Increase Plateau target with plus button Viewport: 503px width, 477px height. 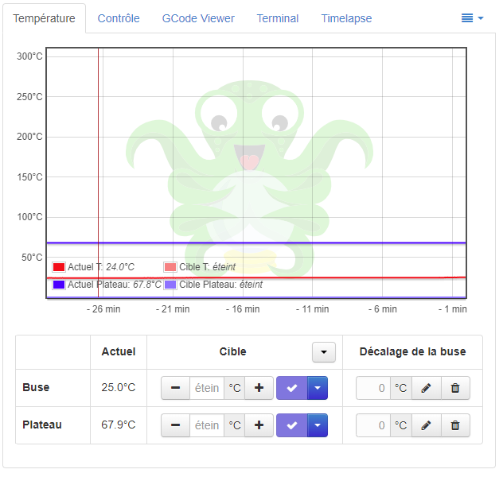[259, 425]
